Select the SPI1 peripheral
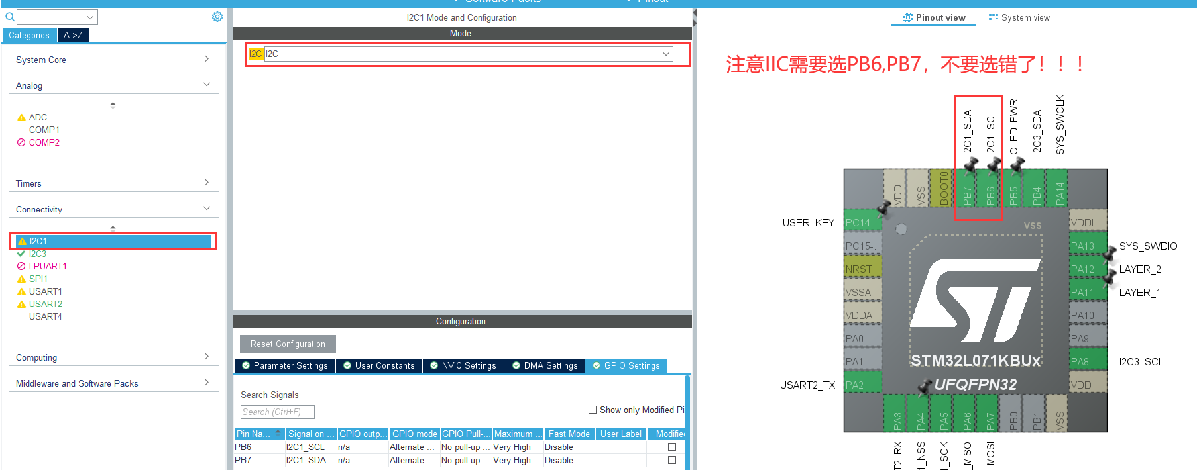 click(38, 279)
